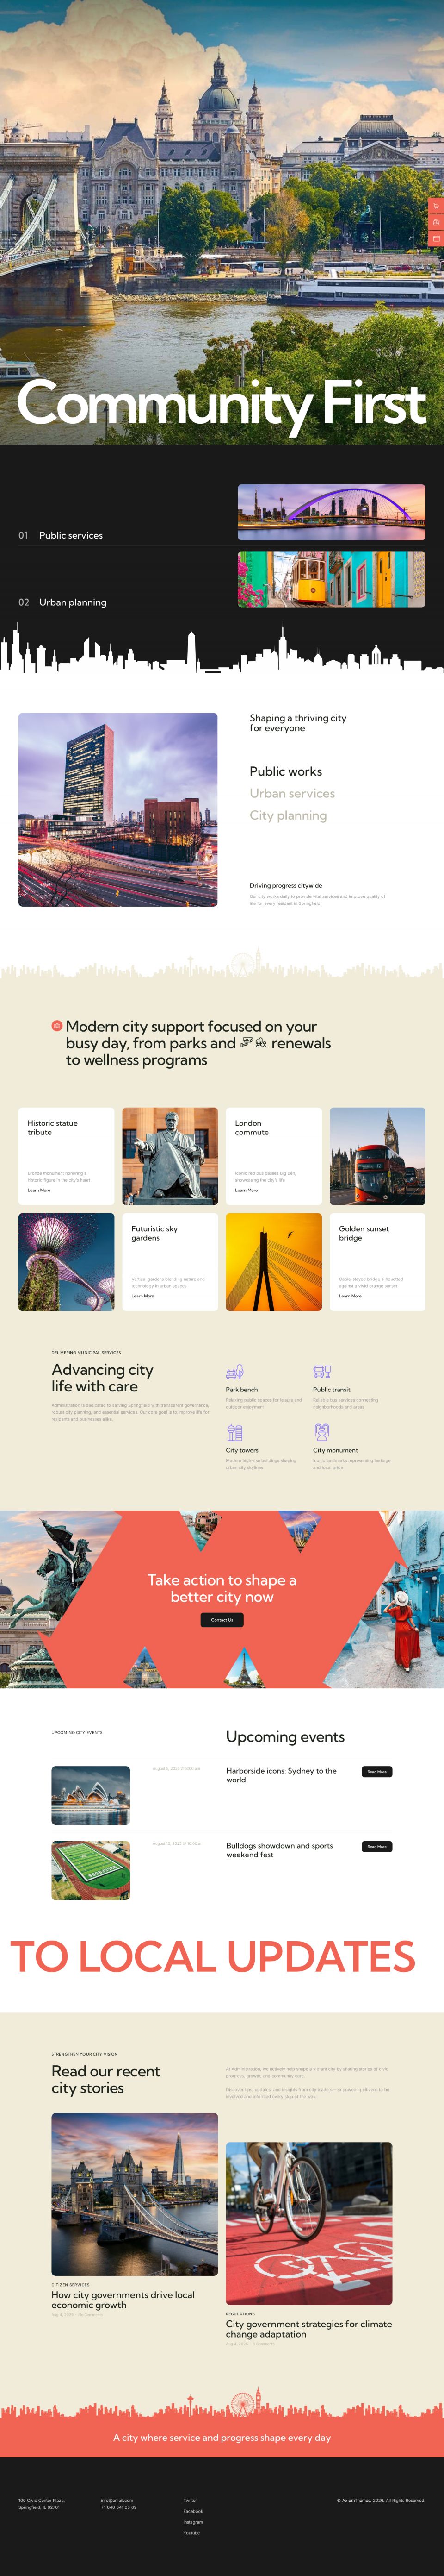Open the bike lane cyclist story image
444x2576 pixels.
pos(309,2223)
